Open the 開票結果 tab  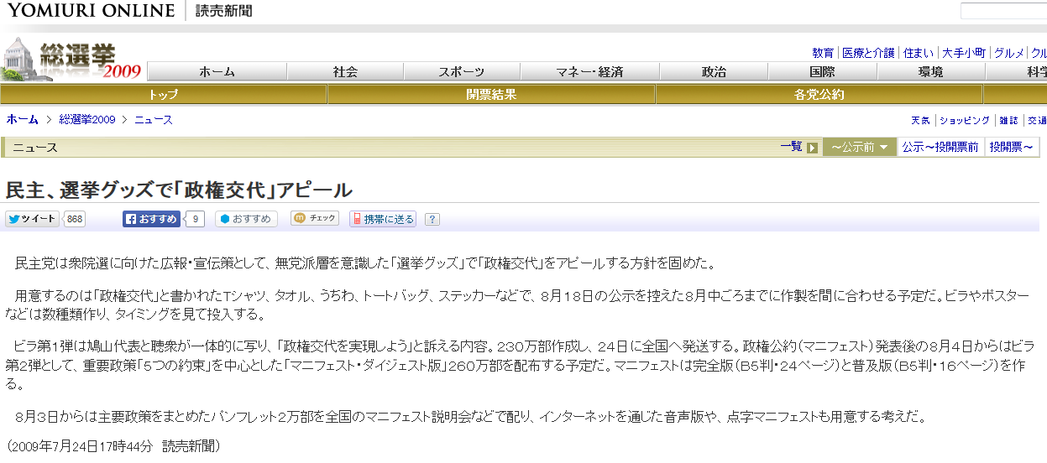point(491,95)
